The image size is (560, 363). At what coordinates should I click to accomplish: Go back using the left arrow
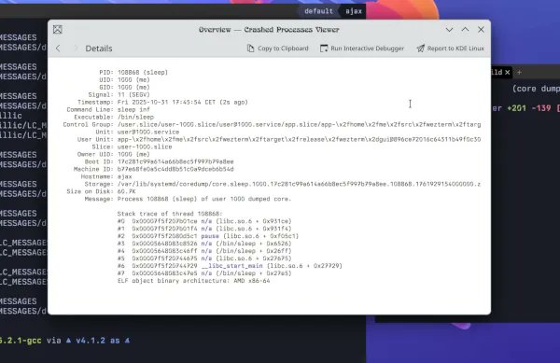pos(58,49)
